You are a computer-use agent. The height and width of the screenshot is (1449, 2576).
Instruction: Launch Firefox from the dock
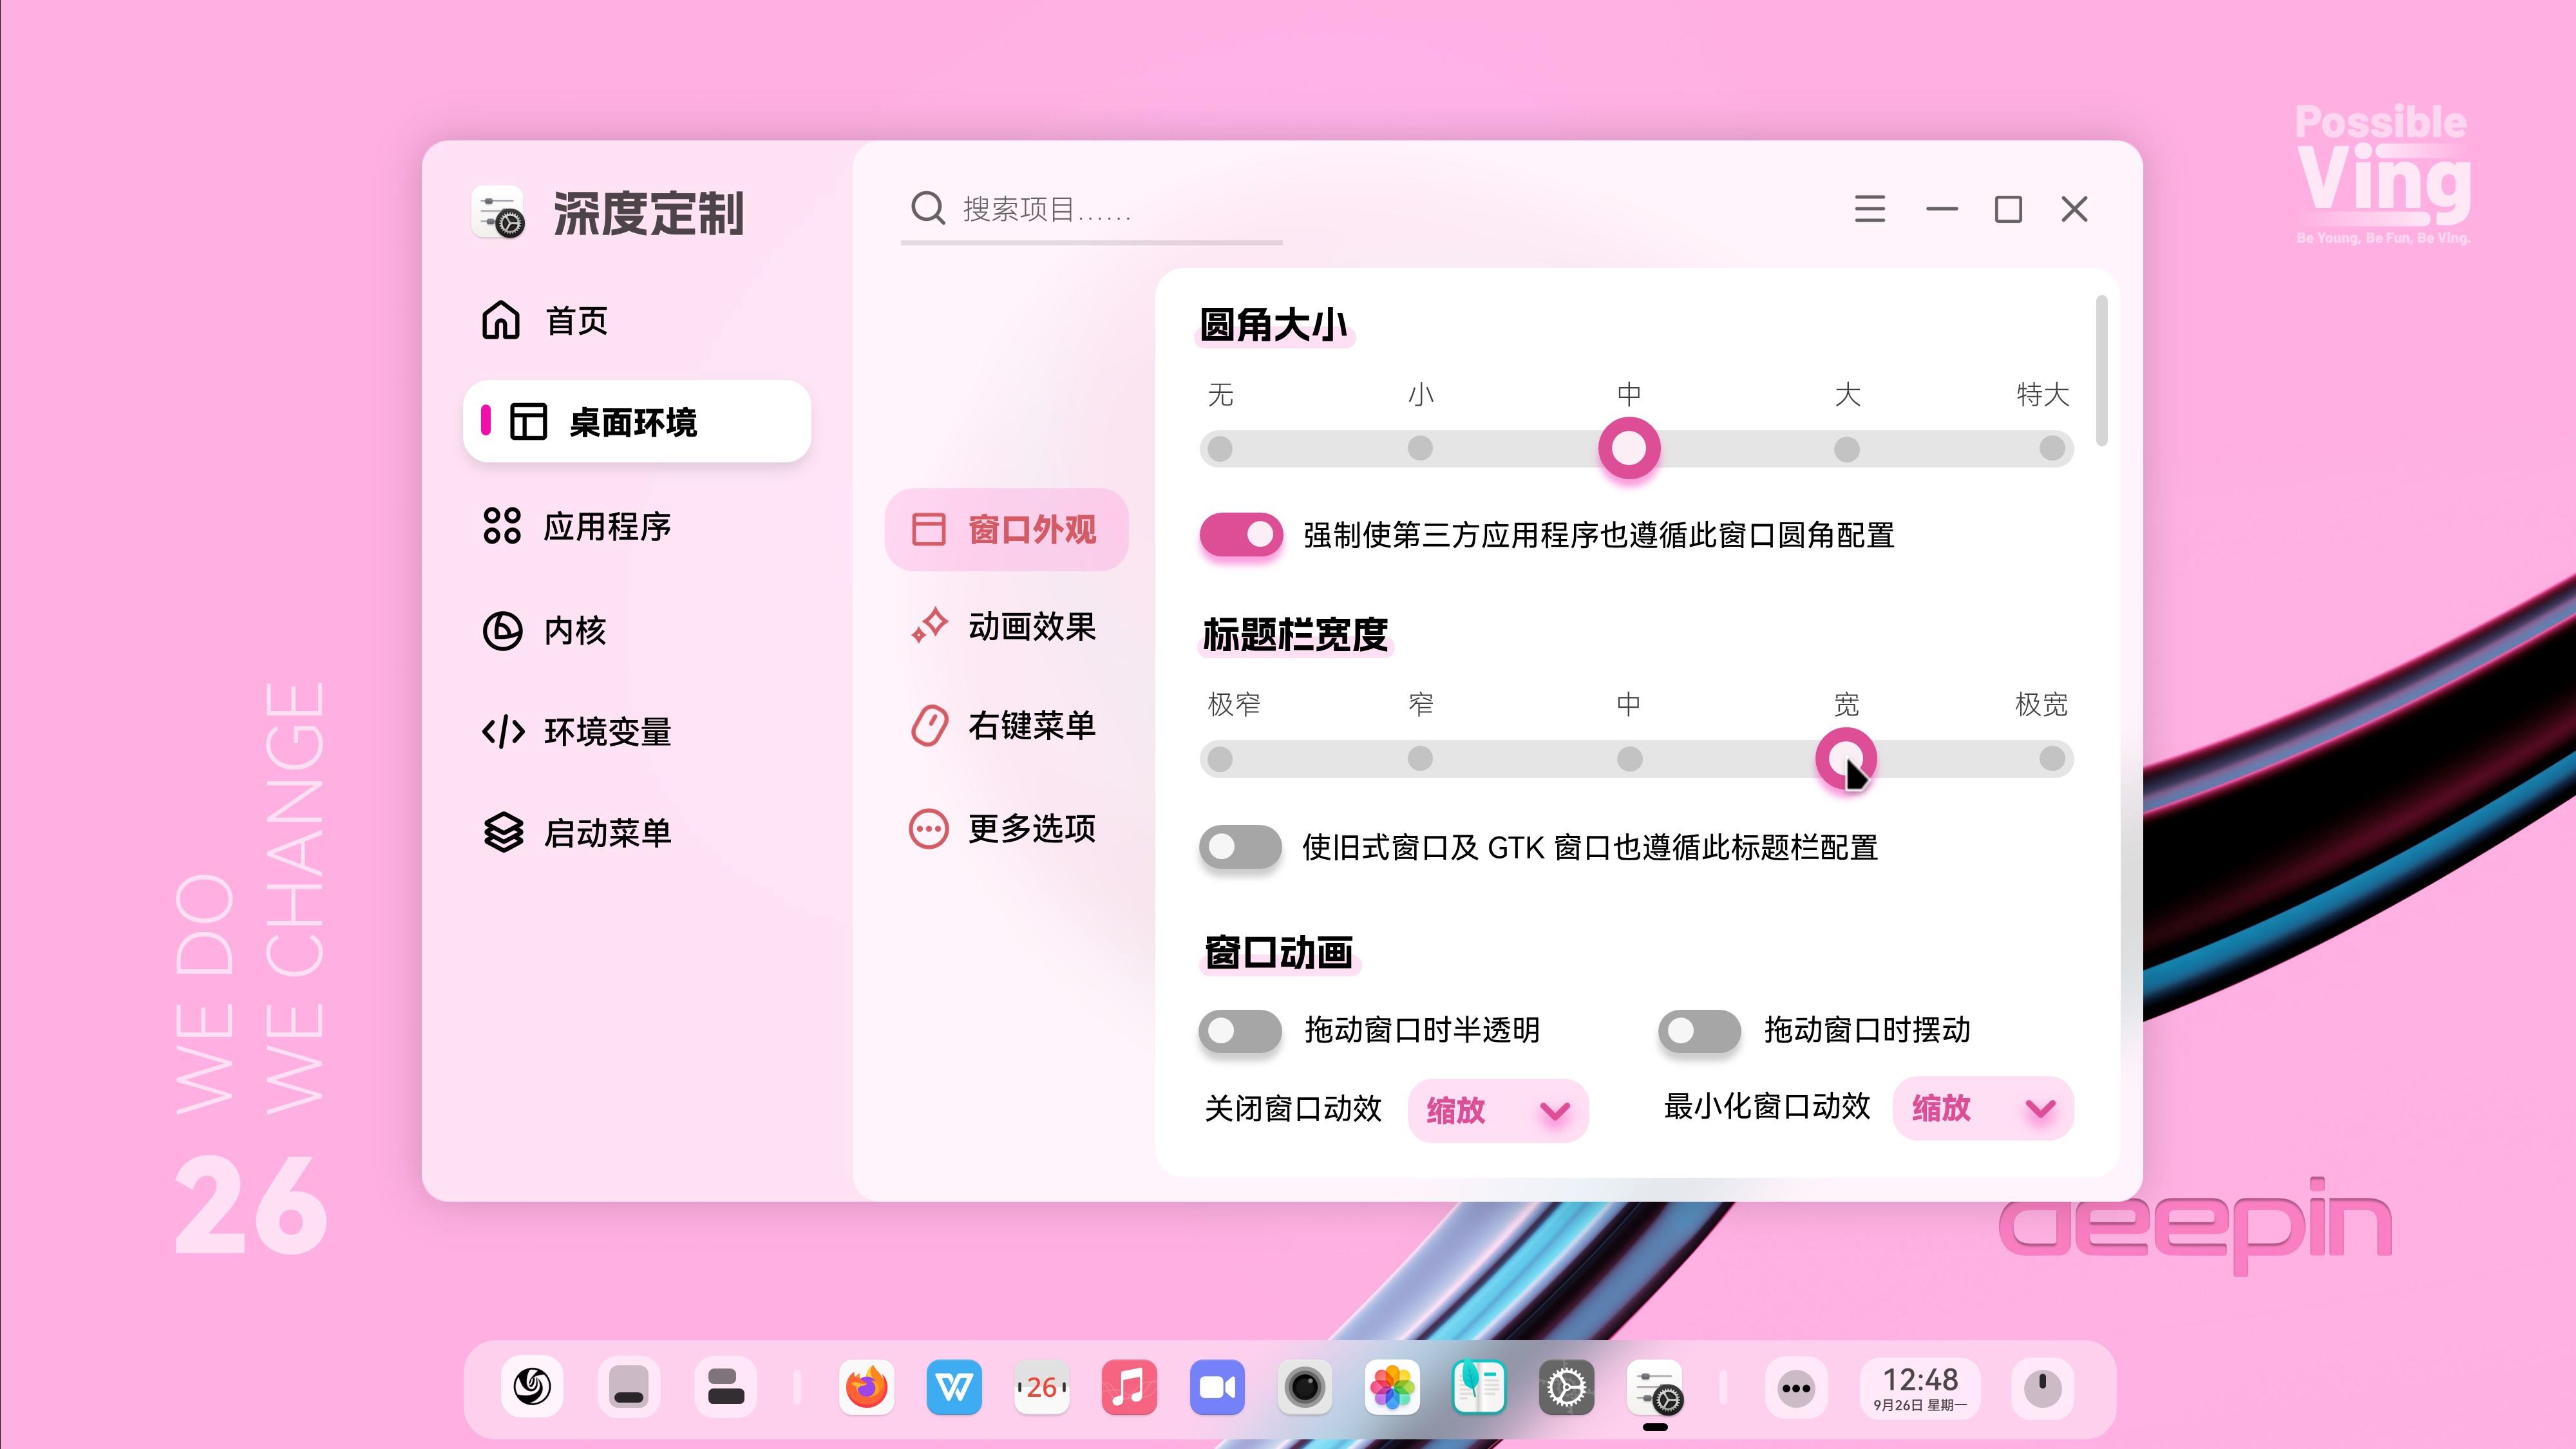866,1387
